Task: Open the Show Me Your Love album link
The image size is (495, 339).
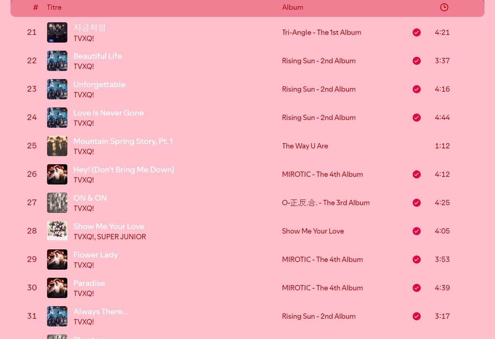Action: (313, 231)
